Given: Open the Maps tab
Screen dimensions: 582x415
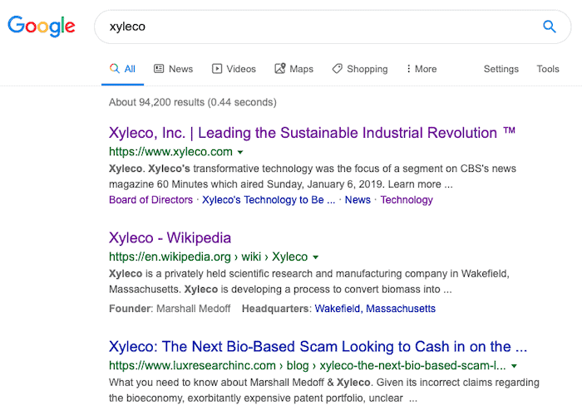Looking at the screenshot, I should (x=294, y=69).
